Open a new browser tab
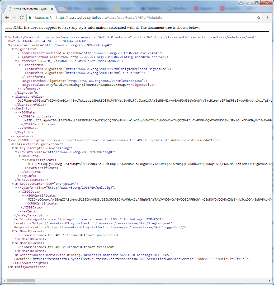The height and width of the screenshot is (285, 274). 61,9
